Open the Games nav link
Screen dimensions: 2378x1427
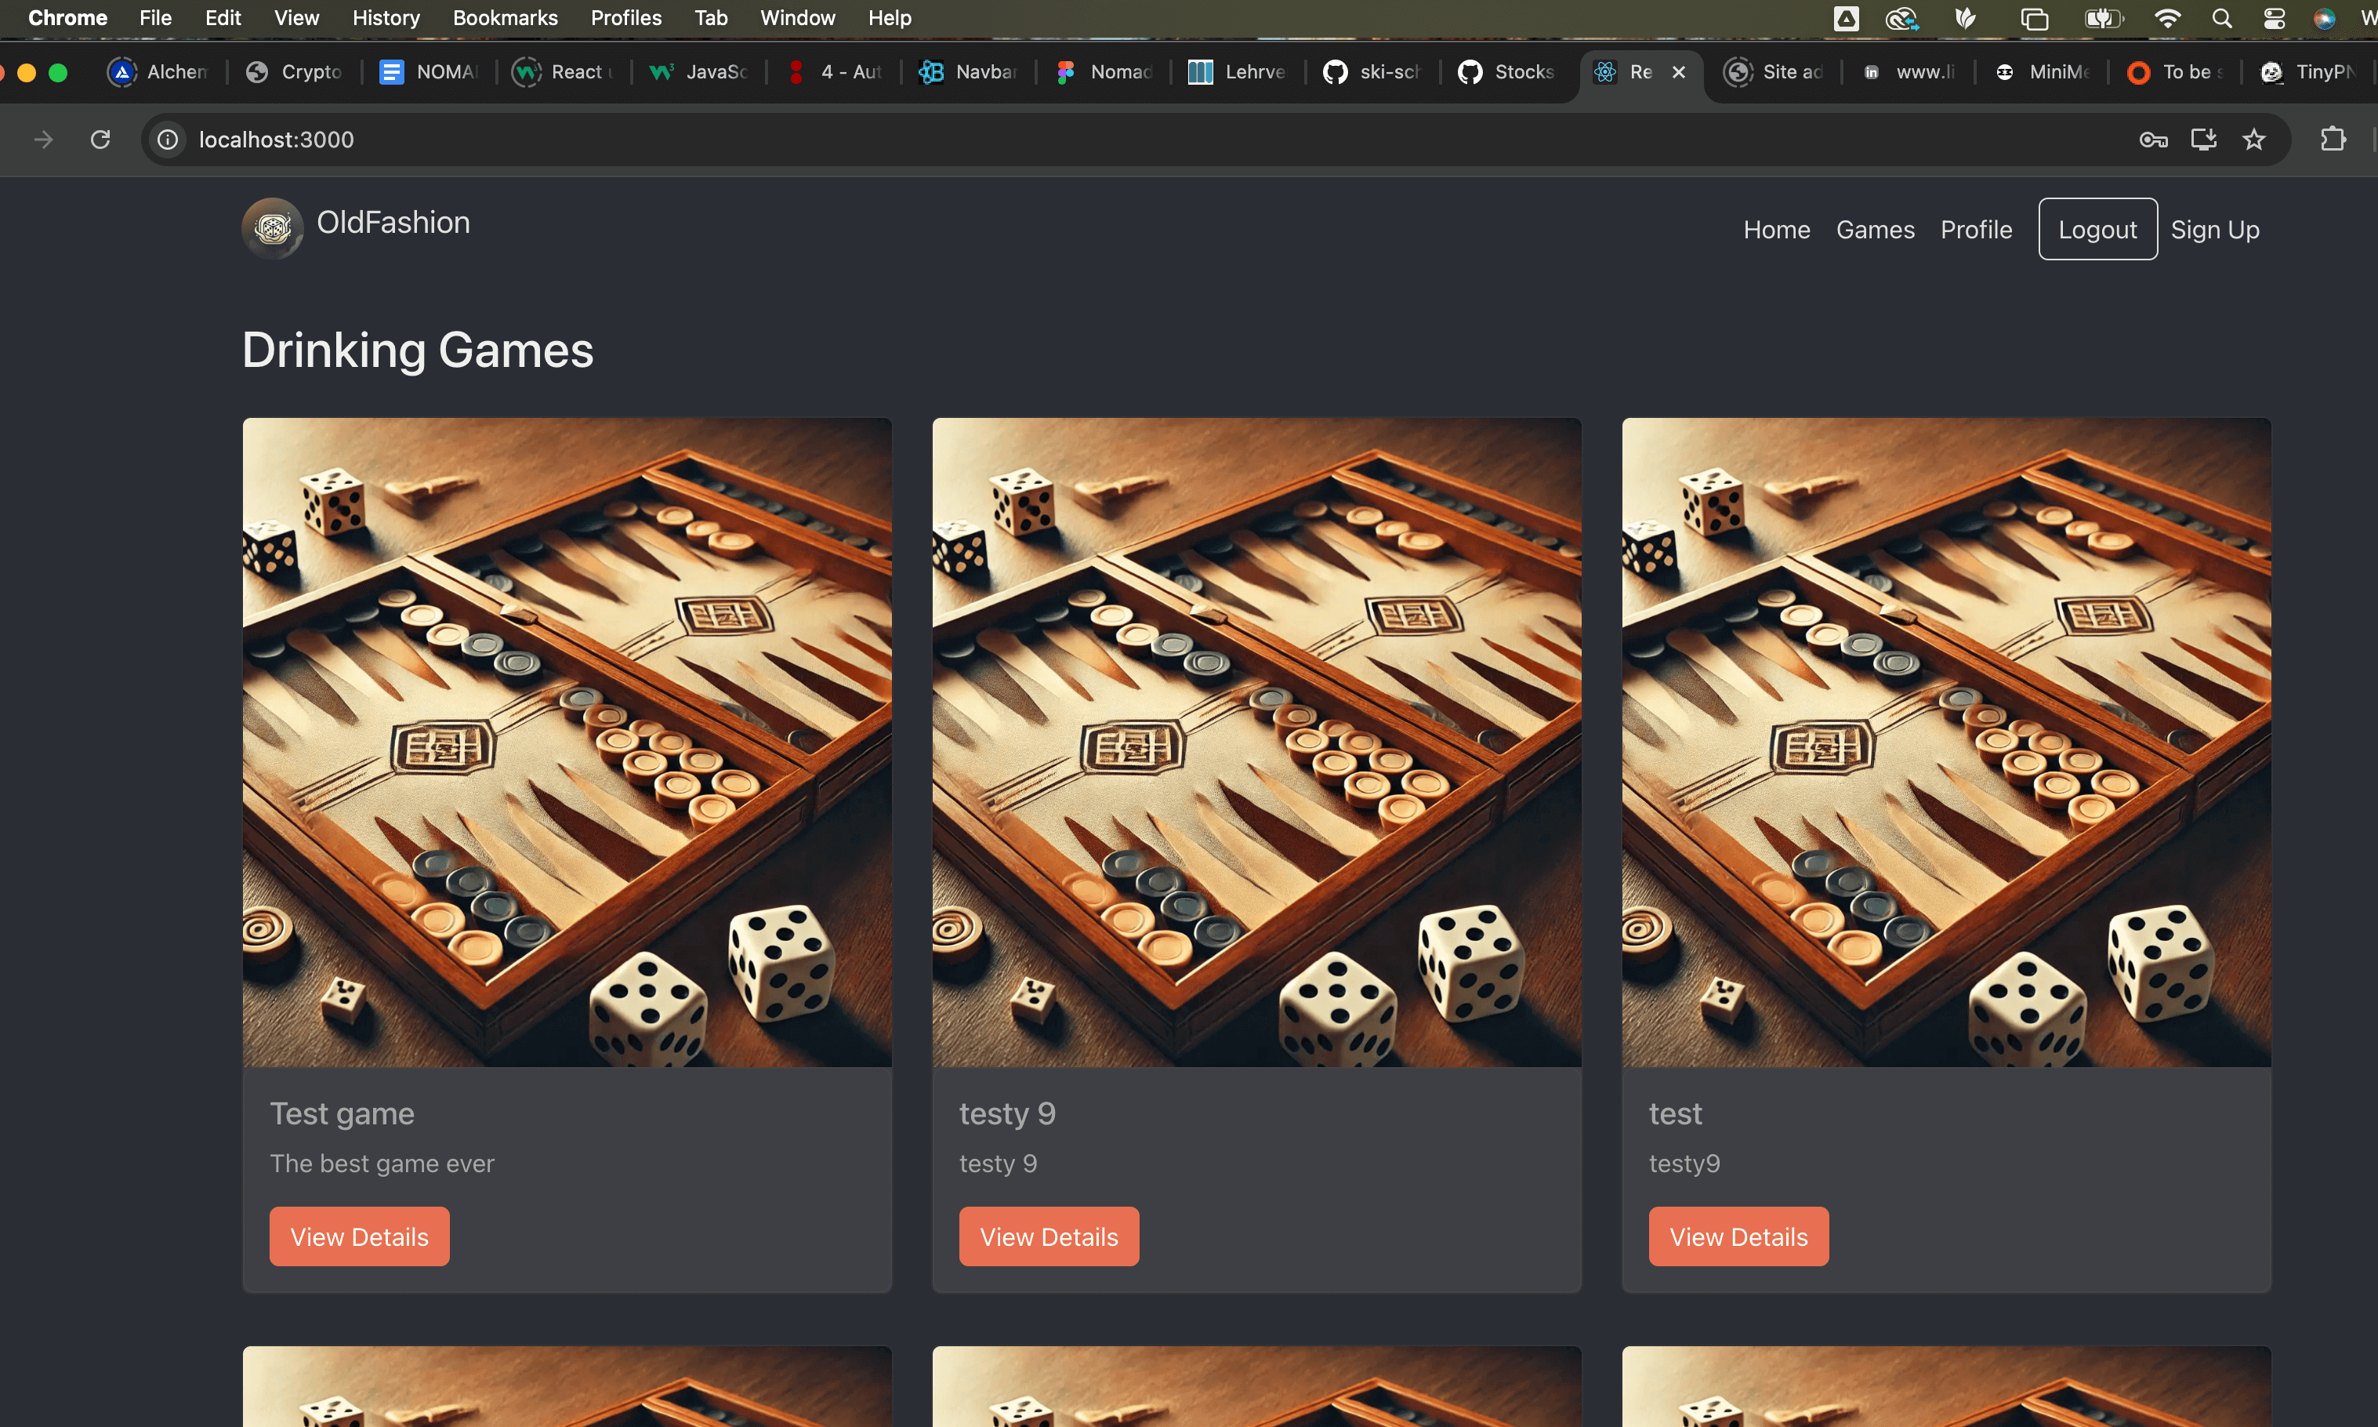(1876, 230)
